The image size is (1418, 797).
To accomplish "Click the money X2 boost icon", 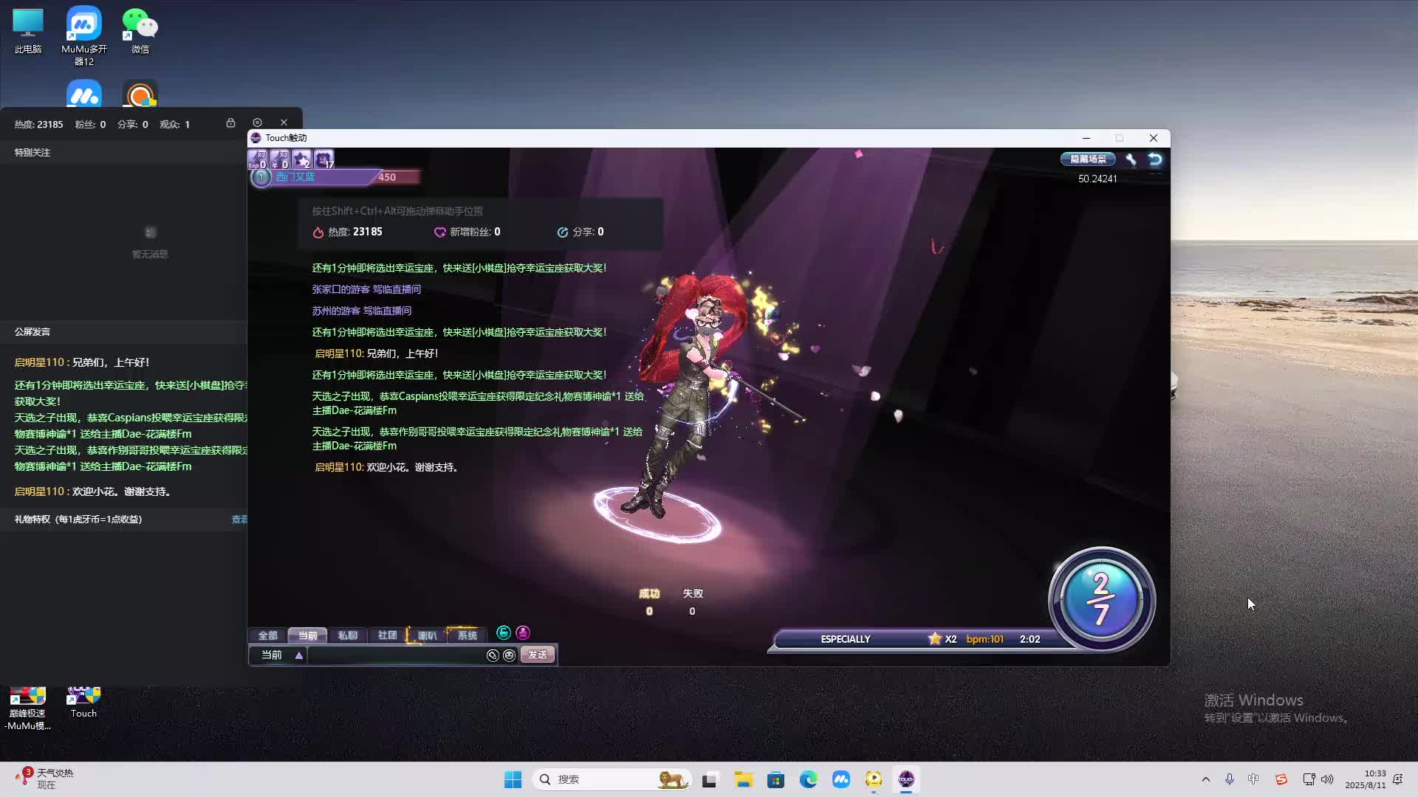I will coord(279,159).
